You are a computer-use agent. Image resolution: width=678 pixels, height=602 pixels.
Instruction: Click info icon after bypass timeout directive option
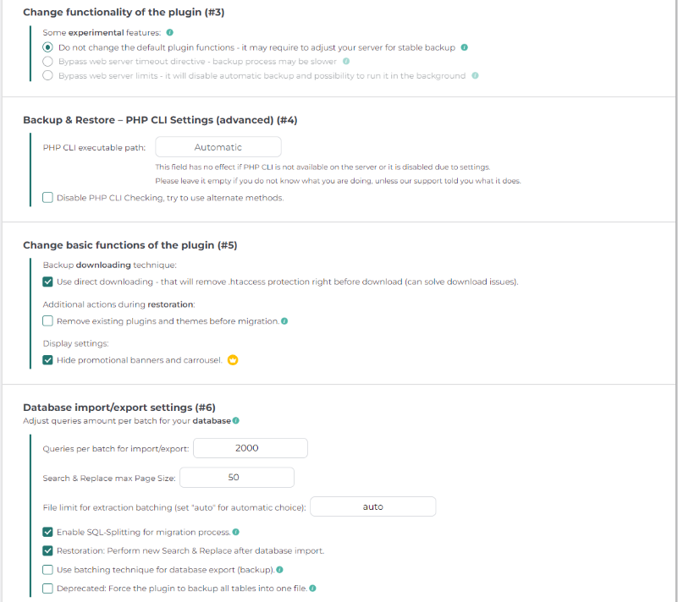[x=346, y=62]
